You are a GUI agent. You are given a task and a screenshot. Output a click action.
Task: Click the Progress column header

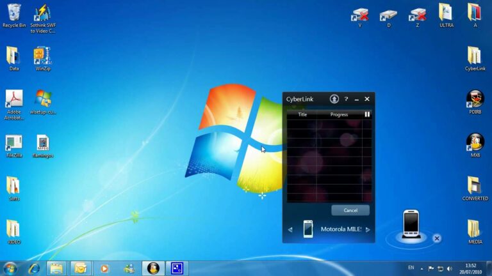click(339, 114)
